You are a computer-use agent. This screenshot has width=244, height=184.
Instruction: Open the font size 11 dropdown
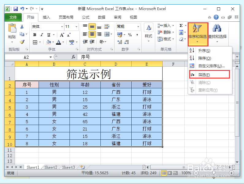coord(77,27)
